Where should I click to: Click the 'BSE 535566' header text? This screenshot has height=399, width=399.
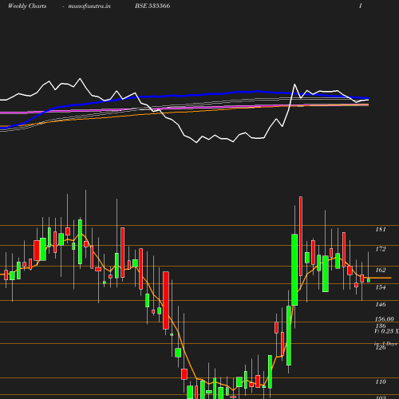click(152, 6)
